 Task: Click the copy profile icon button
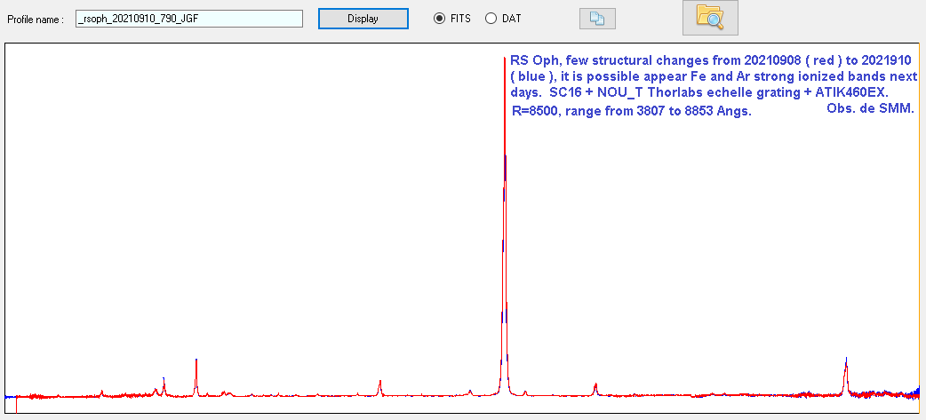596,19
